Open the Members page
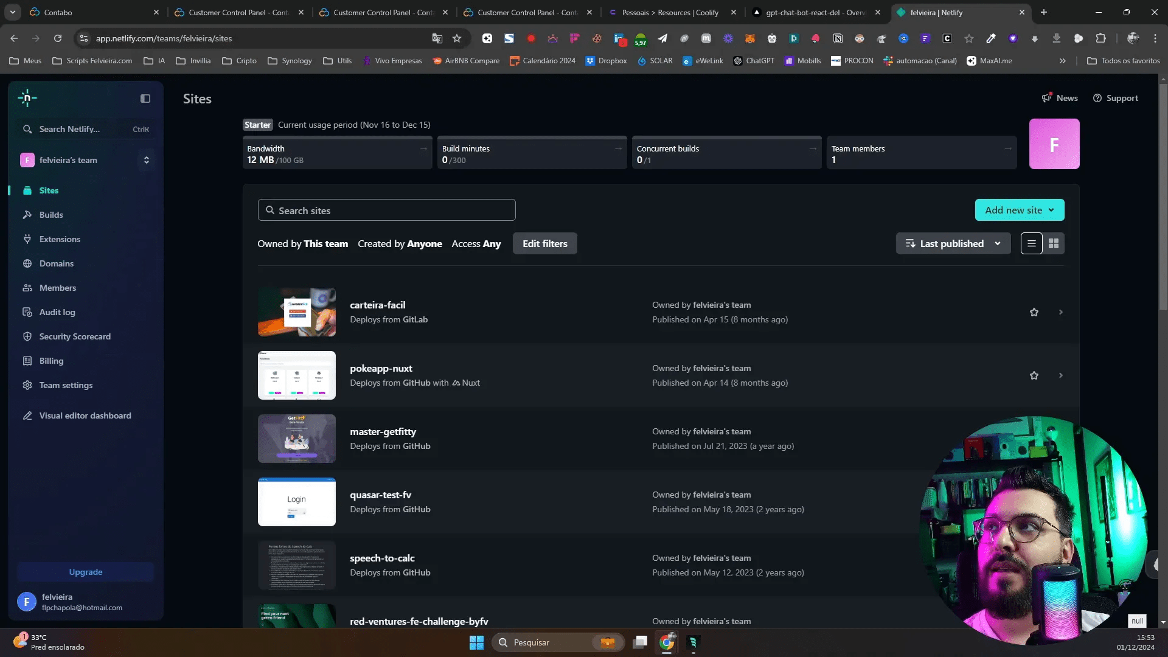 (x=58, y=288)
